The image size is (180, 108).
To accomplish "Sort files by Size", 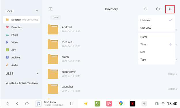I will (x=156, y=52).
